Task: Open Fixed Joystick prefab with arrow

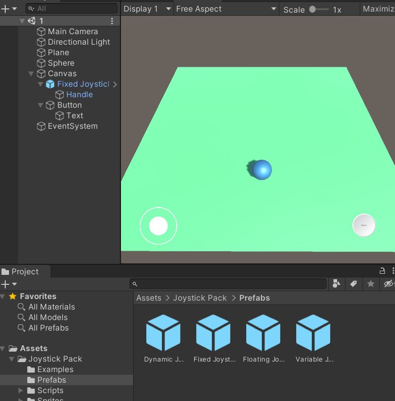Action: click(115, 84)
